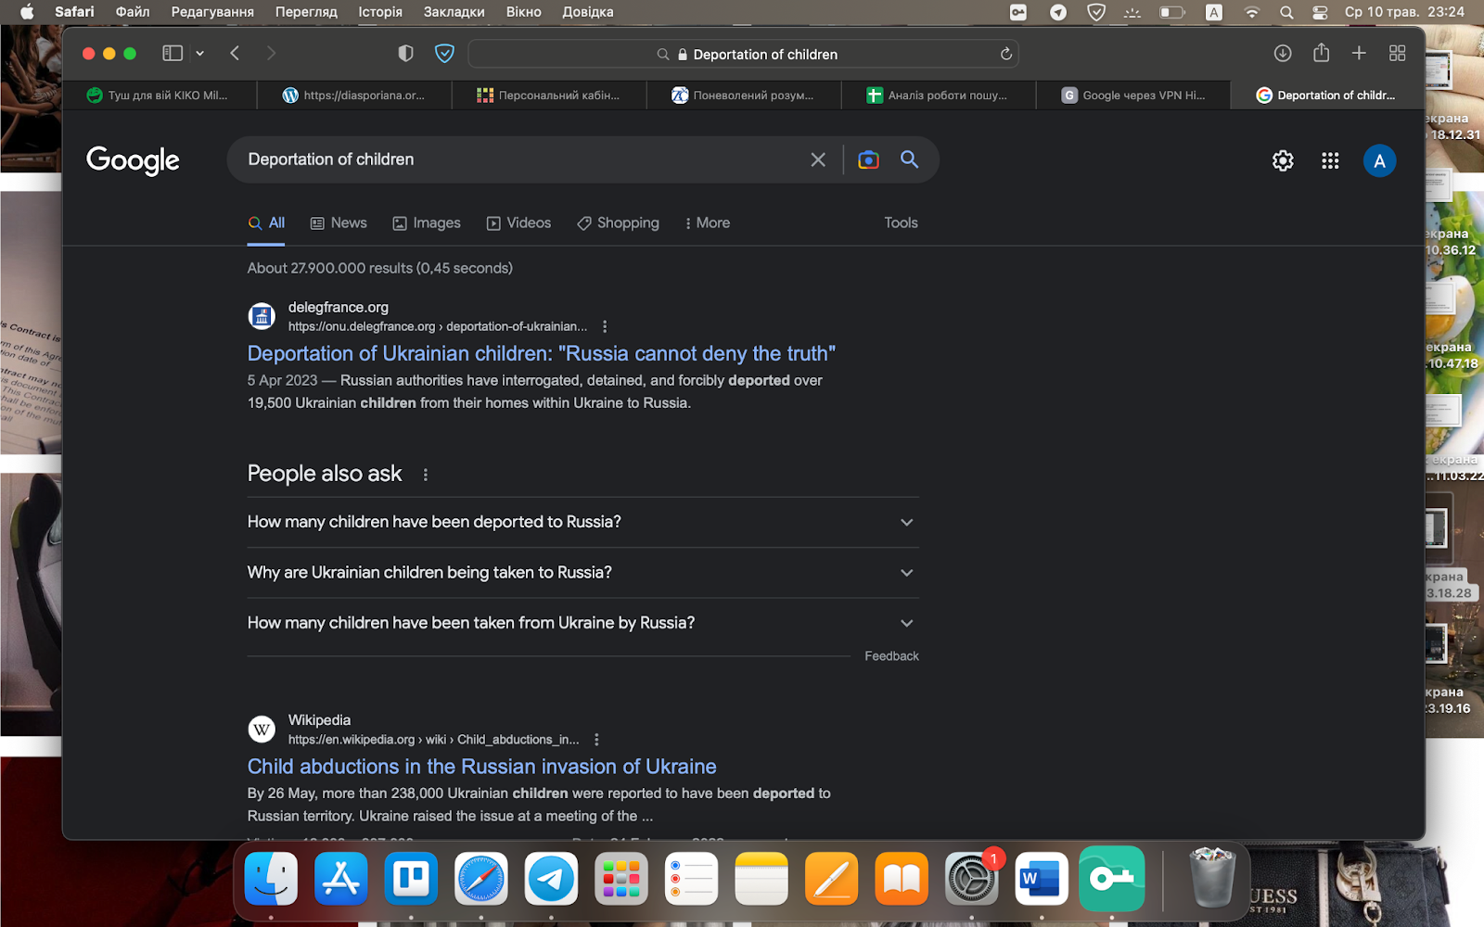Clear the search query with the X icon
Screen dimensions: 1484x927
point(818,160)
